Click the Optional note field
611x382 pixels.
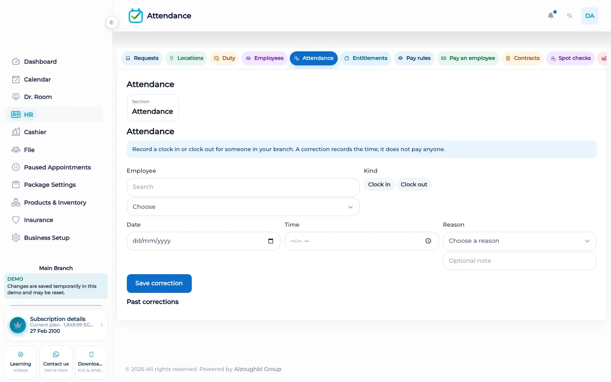tap(519, 261)
